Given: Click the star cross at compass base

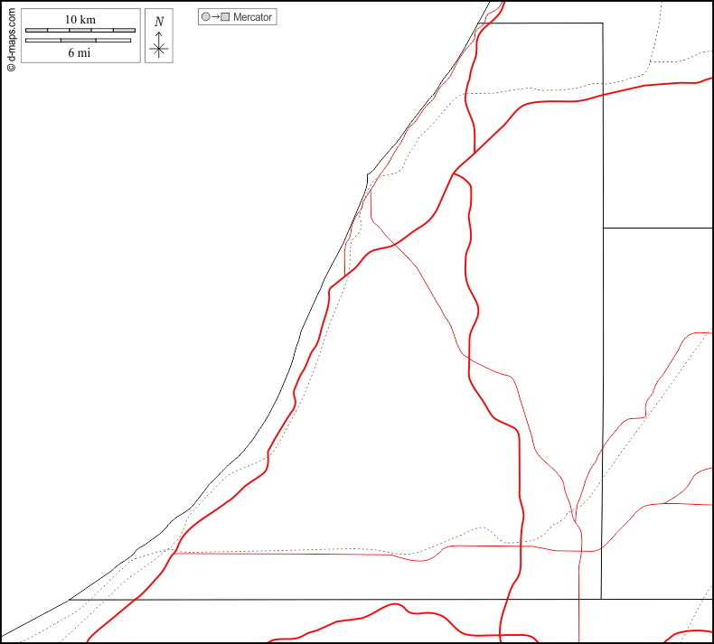Looking at the screenshot, I should (159, 50).
